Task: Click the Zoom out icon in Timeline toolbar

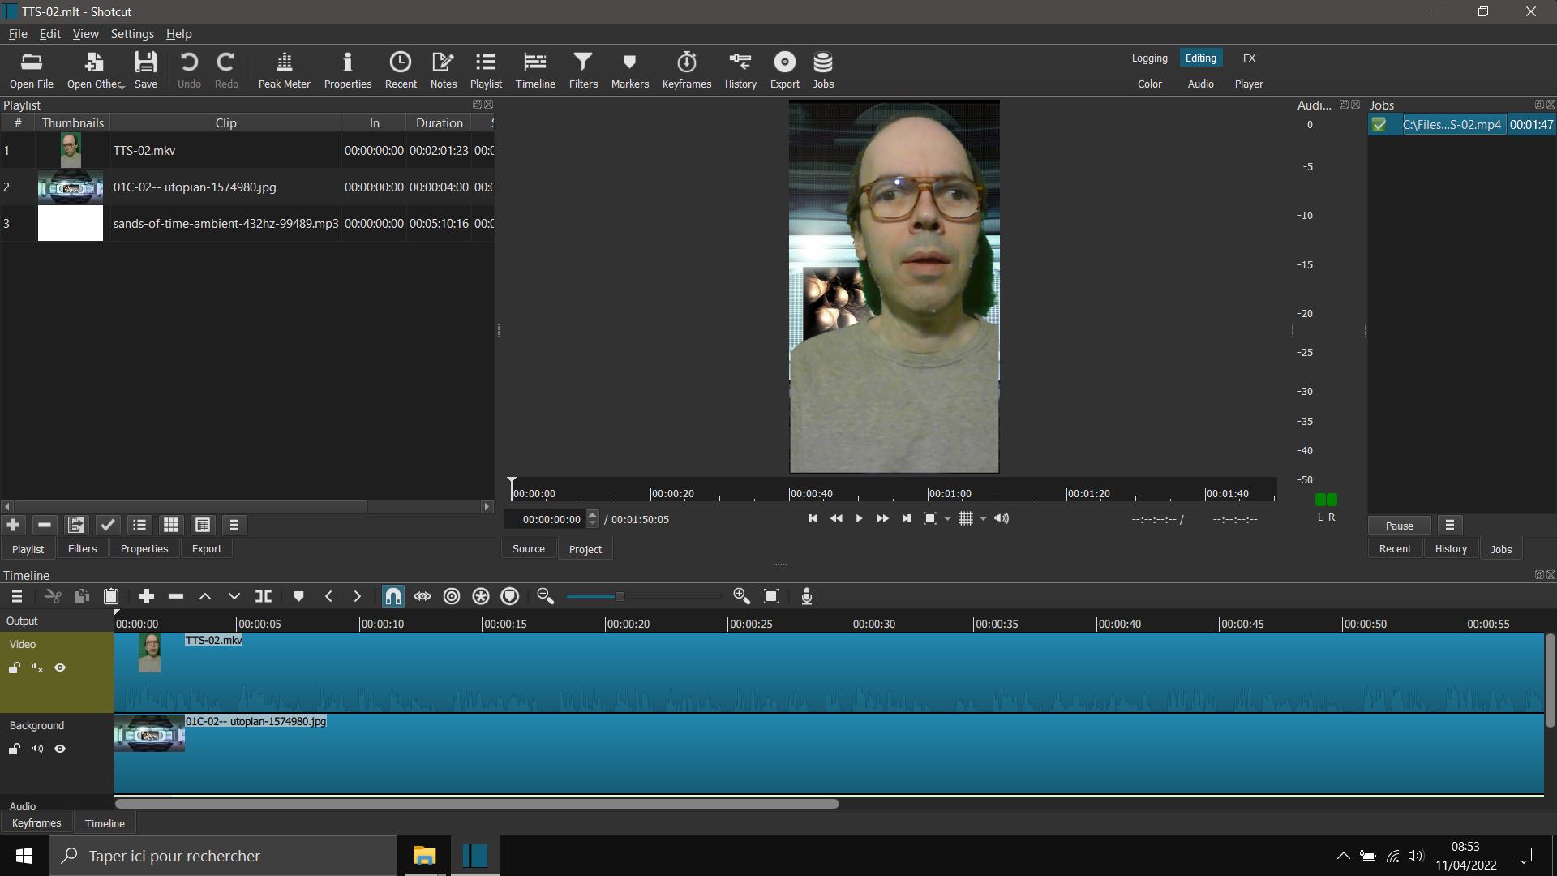Action: [x=546, y=597]
